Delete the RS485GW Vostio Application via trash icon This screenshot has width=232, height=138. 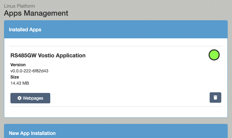[215, 98]
